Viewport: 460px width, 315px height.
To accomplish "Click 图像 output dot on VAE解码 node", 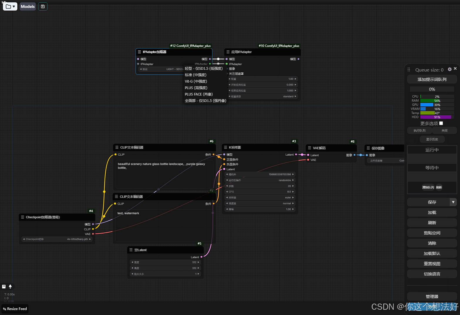I will [354, 155].
